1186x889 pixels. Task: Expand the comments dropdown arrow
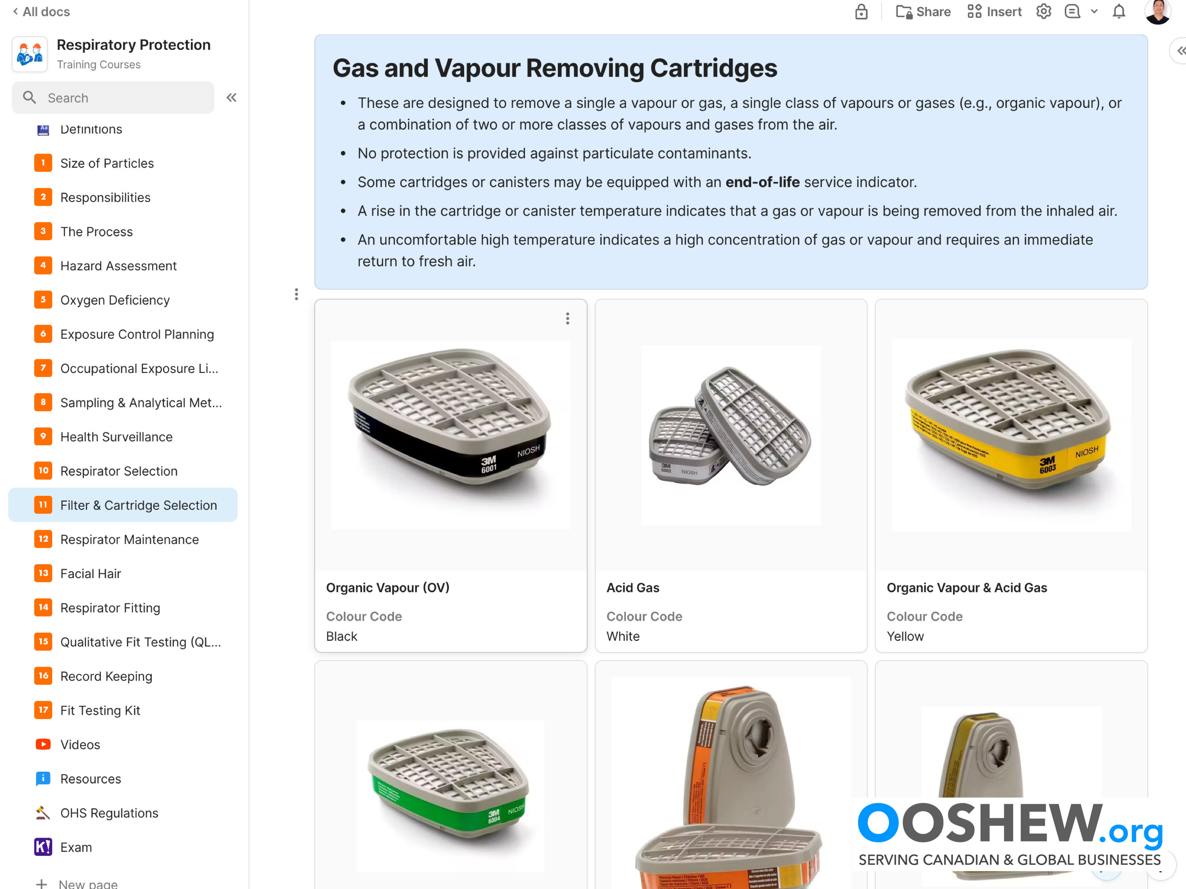click(1094, 12)
